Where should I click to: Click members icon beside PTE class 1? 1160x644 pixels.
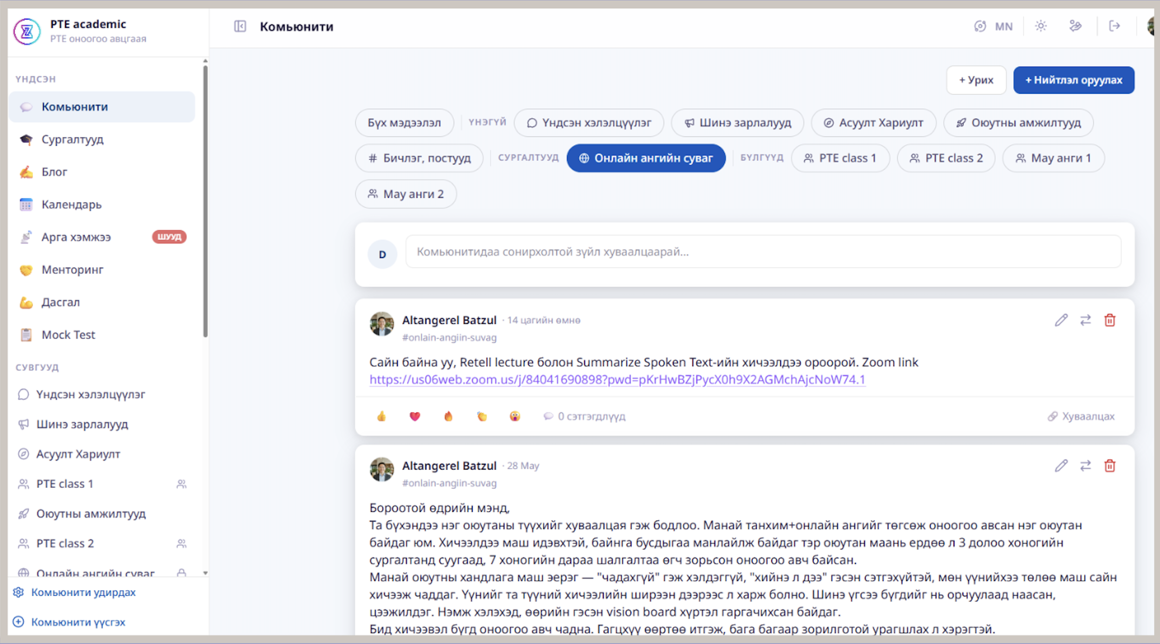(x=181, y=484)
